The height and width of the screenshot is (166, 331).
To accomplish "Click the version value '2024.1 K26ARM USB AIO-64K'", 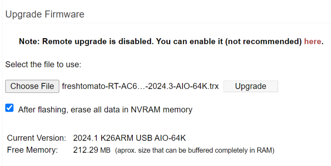I will pos(129,138).
